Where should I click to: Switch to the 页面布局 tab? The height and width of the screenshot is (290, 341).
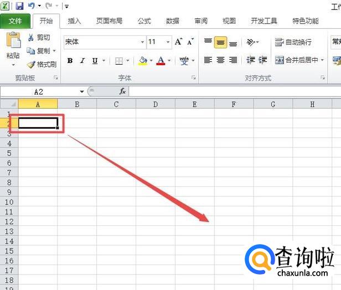[109, 21]
